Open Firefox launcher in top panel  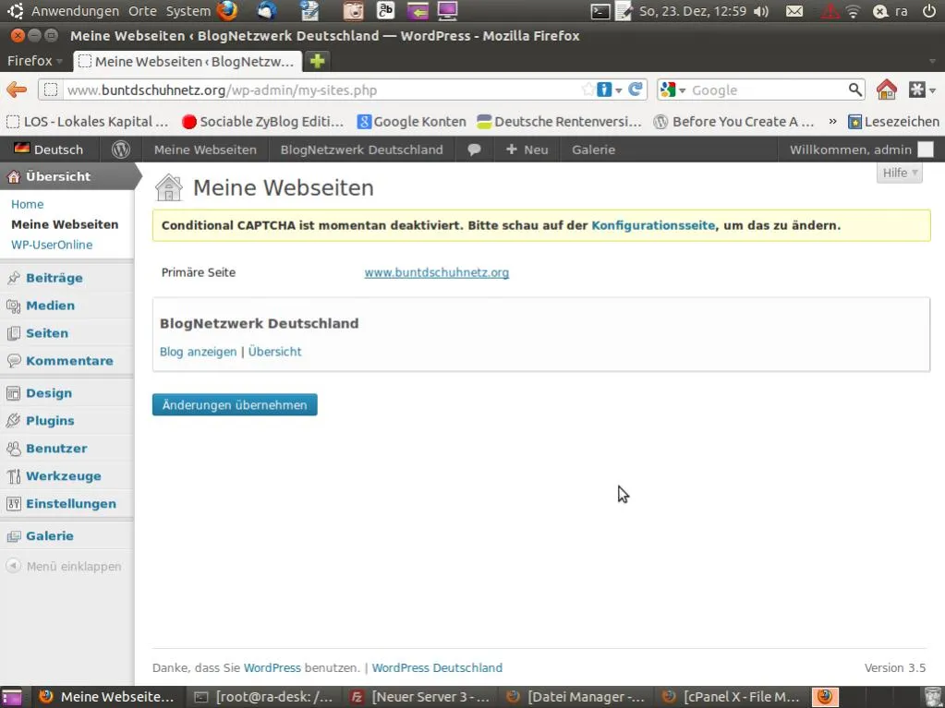click(227, 11)
